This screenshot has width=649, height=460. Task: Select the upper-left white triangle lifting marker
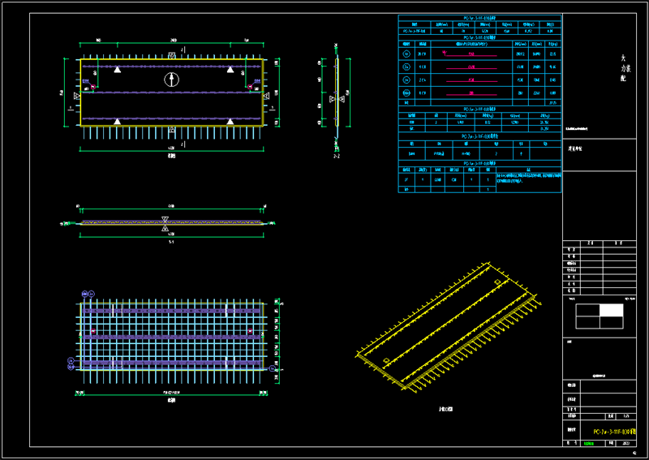(118, 69)
